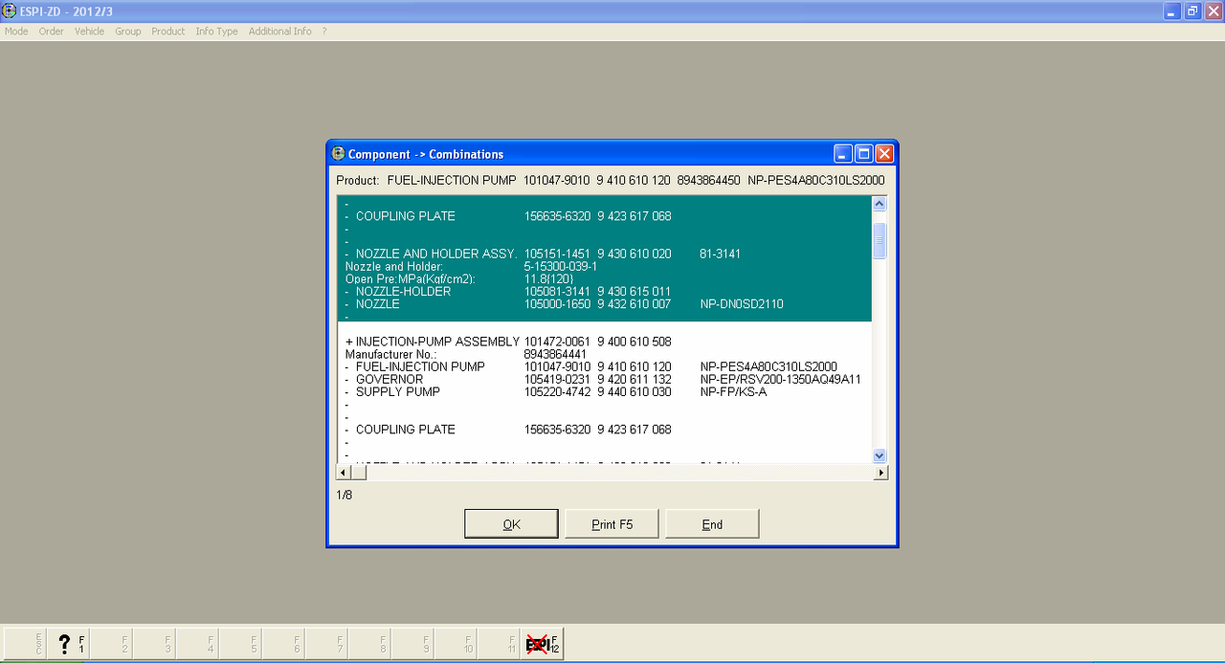Minimize the ESPI-ZD main window
Screen dimensions: 1225x663
(x=1172, y=11)
